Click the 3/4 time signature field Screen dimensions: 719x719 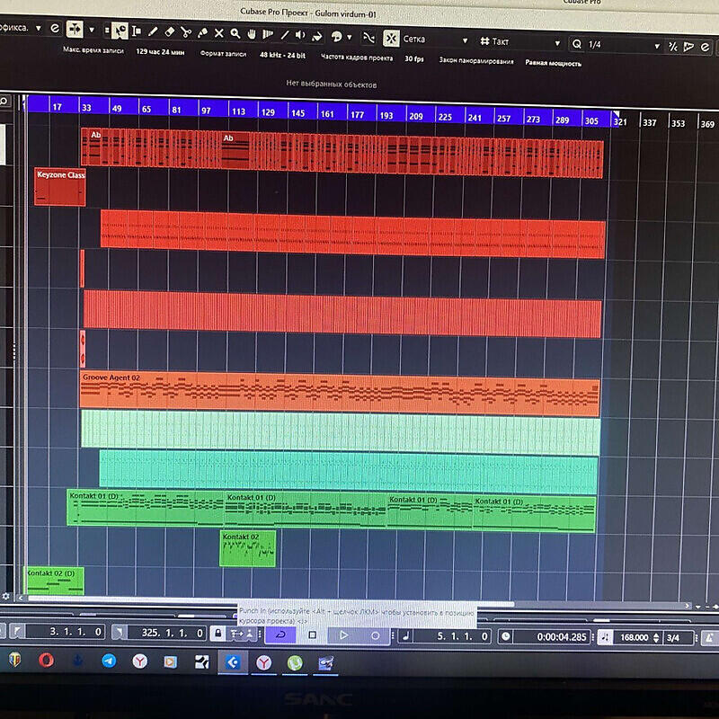[678, 638]
